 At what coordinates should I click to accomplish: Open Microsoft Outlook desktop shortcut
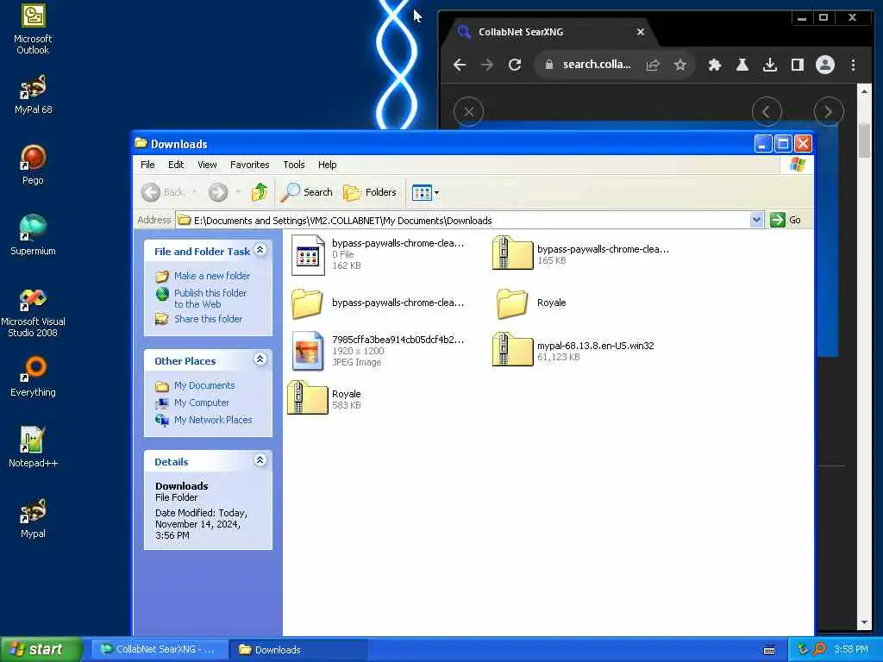coord(33,28)
